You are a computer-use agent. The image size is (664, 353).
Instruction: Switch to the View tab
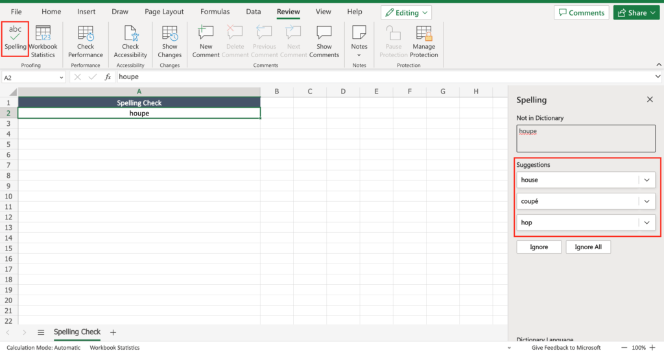click(323, 12)
